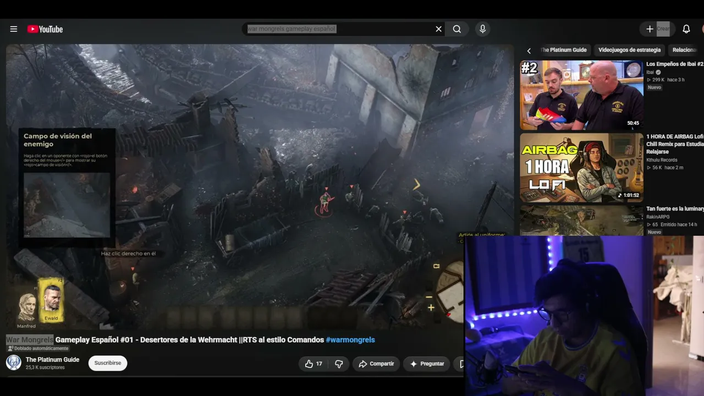Image resolution: width=704 pixels, height=396 pixels.
Task: Open the 'Tan fuerte es la luminary' video thumbnail
Action: [581, 220]
